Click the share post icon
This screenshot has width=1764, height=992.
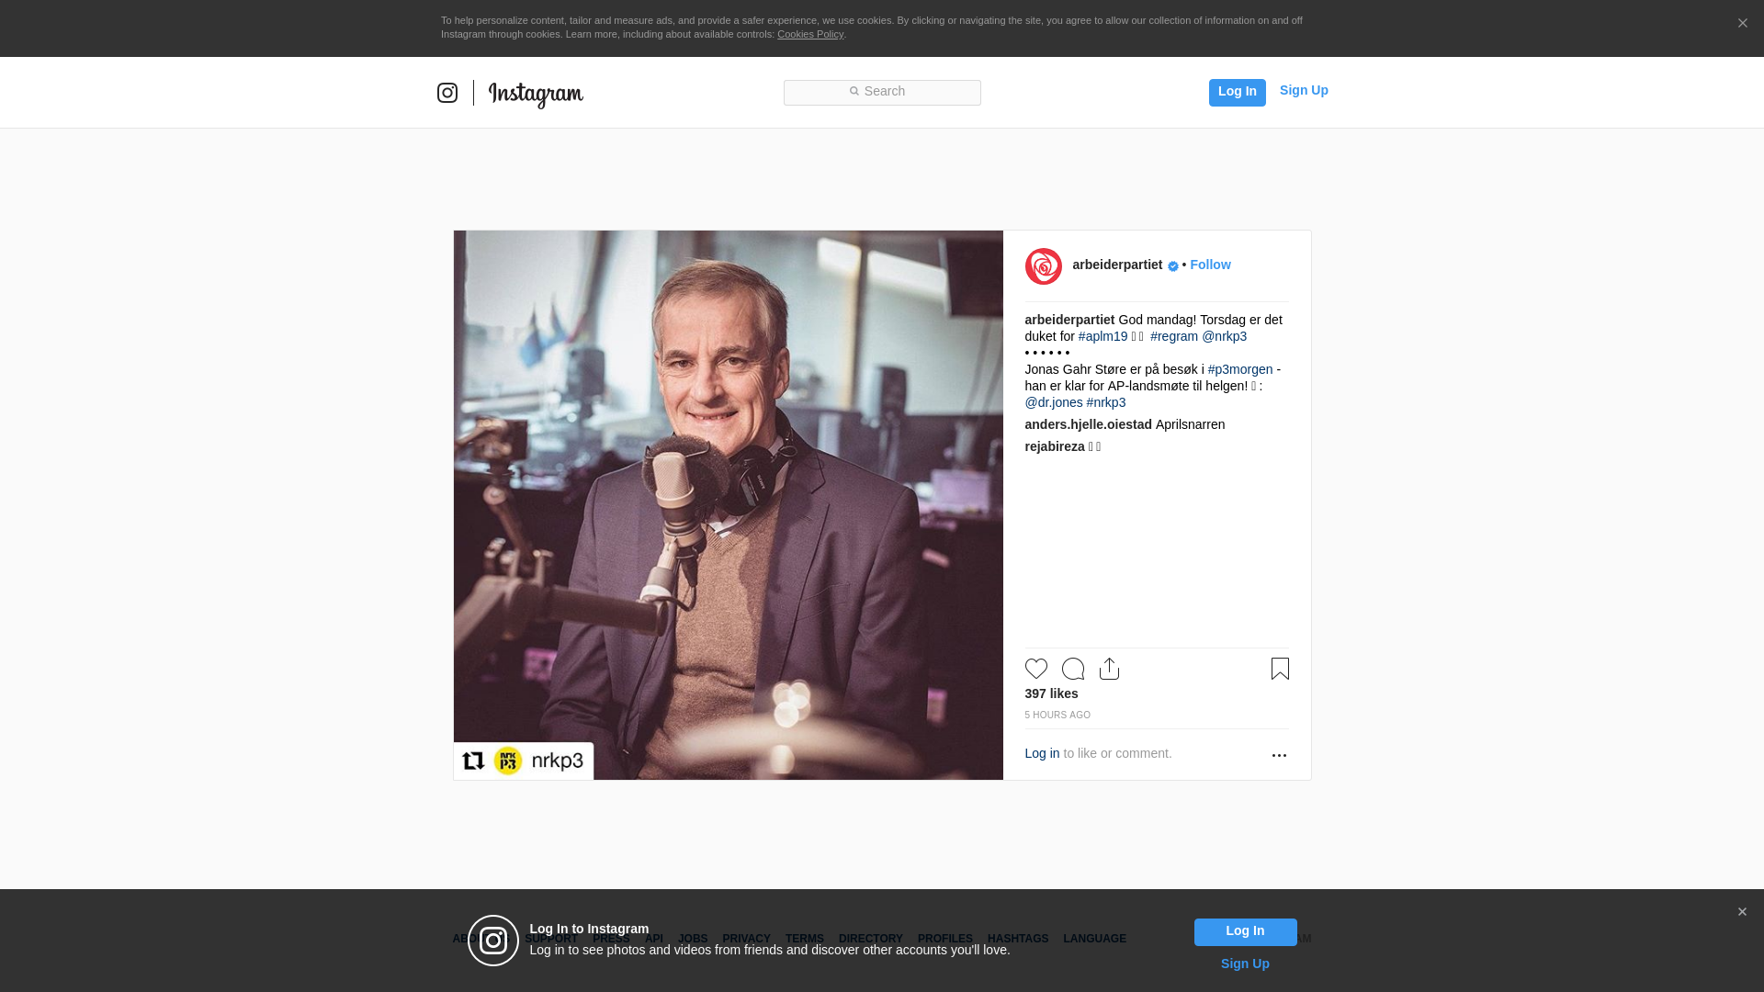pos(1109,669)
